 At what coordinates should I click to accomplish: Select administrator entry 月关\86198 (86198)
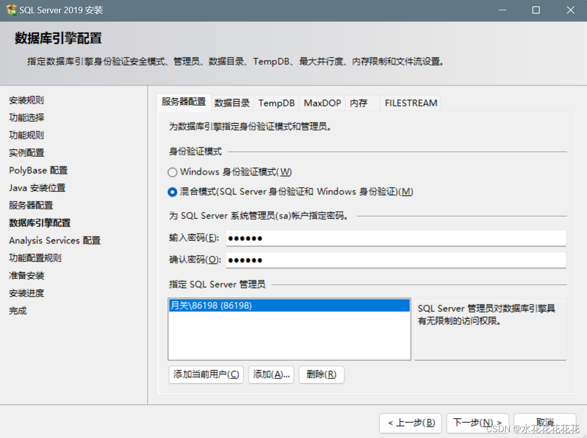[x=289, y=305]
